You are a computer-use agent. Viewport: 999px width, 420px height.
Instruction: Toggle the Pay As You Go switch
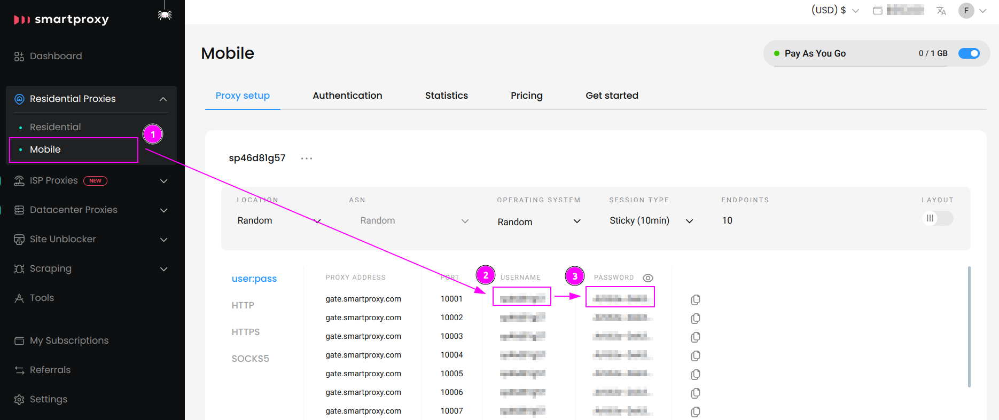click(969, 53)
